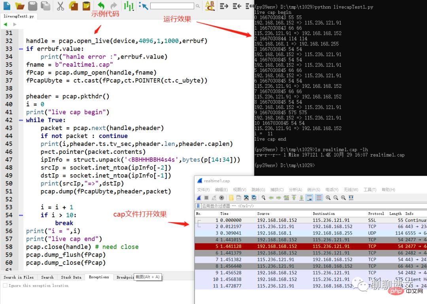
Task: Jump to first packet in Wireshark toolbar
Action: 294,198
